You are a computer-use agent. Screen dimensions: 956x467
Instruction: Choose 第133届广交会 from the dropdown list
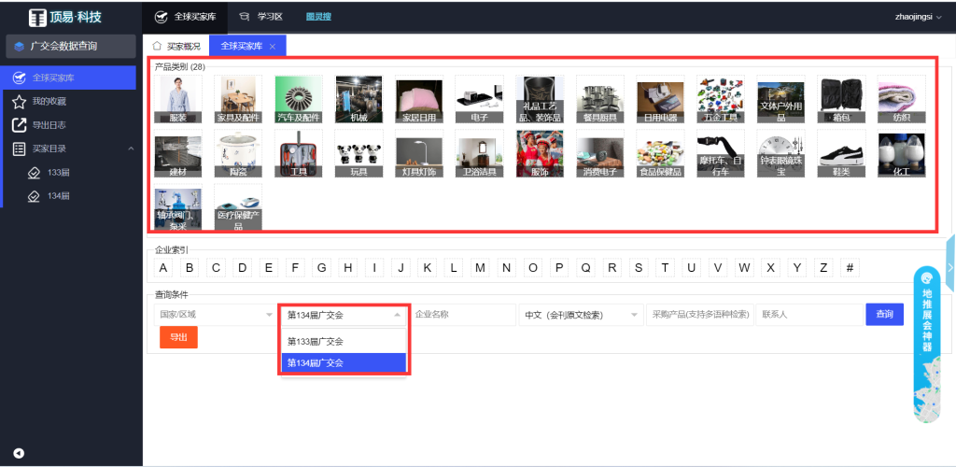[x=316, y=341]
